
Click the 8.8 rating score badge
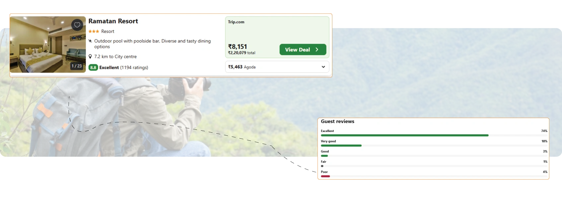(x=93, y=68)
